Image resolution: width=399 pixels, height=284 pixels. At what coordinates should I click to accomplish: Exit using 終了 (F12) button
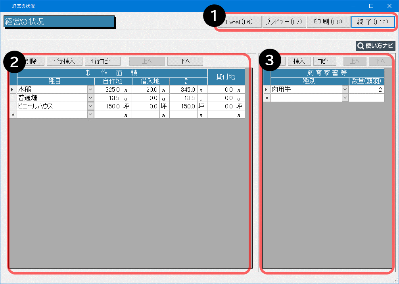[x=373, y=22]
